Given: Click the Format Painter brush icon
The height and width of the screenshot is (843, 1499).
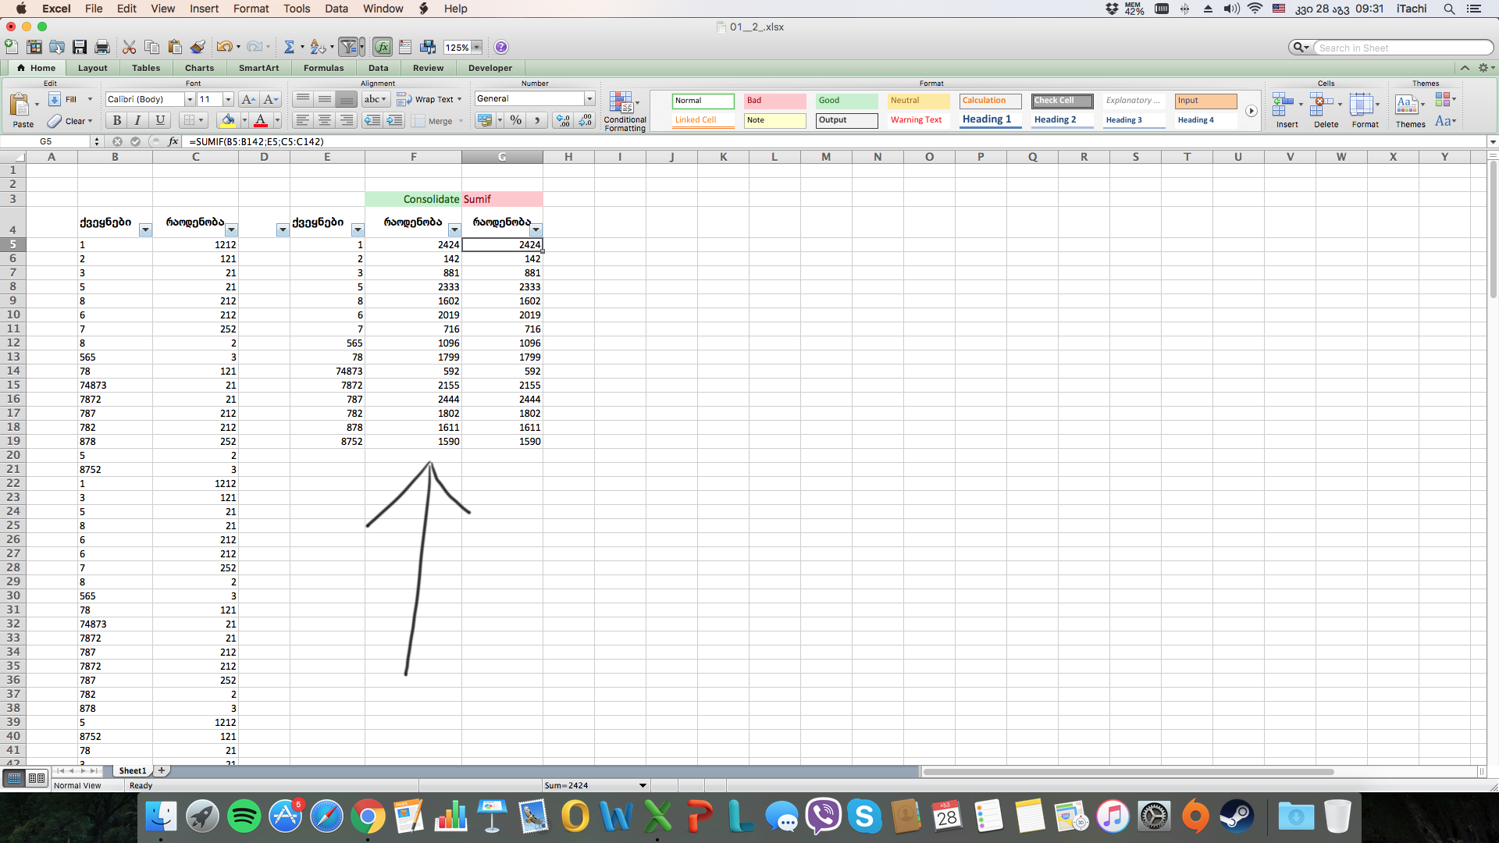Looking at the screenshot, I should pyautogui.click(x=198, y=48).
